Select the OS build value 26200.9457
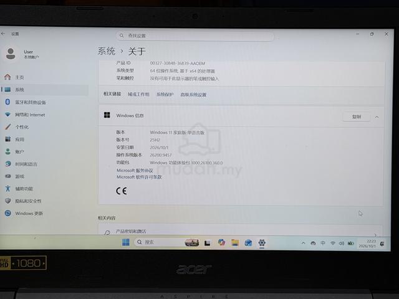This screenshot has width=399, height=299. point(161,155)
